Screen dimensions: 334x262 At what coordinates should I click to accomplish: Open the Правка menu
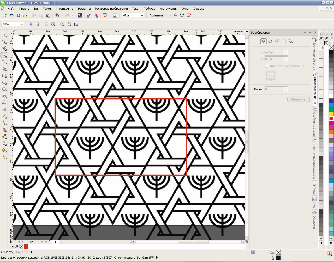tap(24, 9)
